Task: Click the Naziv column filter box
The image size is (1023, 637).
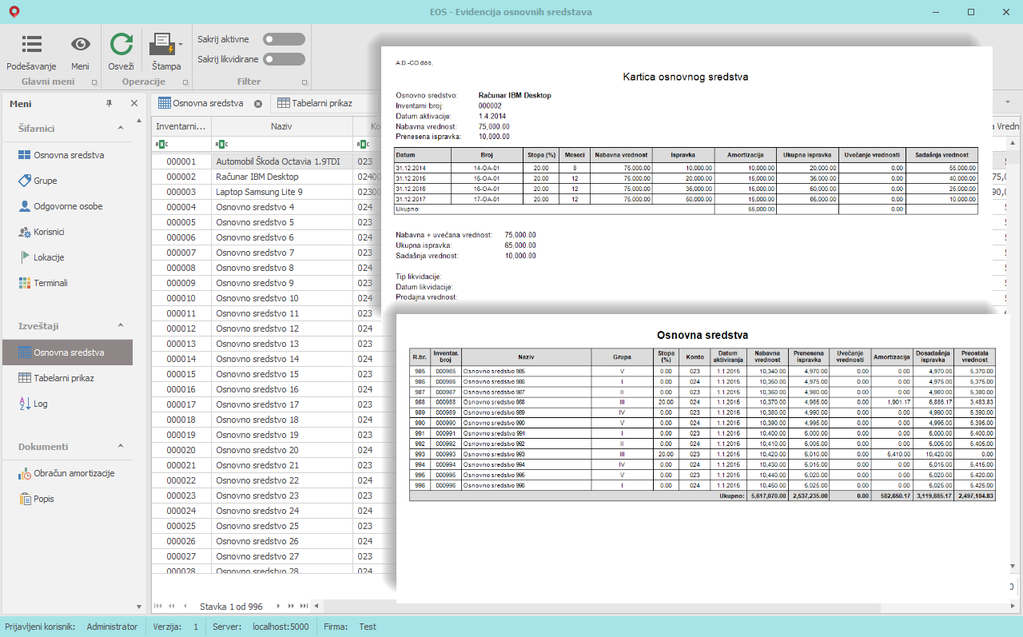Action: click(x=281, y=145)
